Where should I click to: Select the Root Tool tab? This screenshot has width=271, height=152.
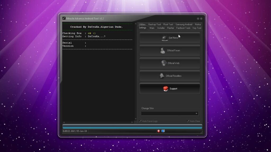[168, 25]
